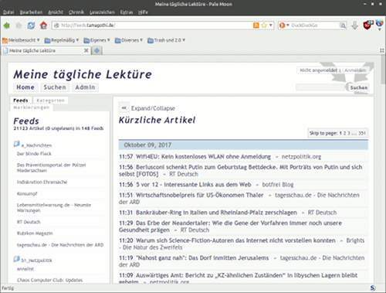Open the DuckDuckGo search engine dropdown
Viewport: 386px width, 293px height.
point(284,26)
